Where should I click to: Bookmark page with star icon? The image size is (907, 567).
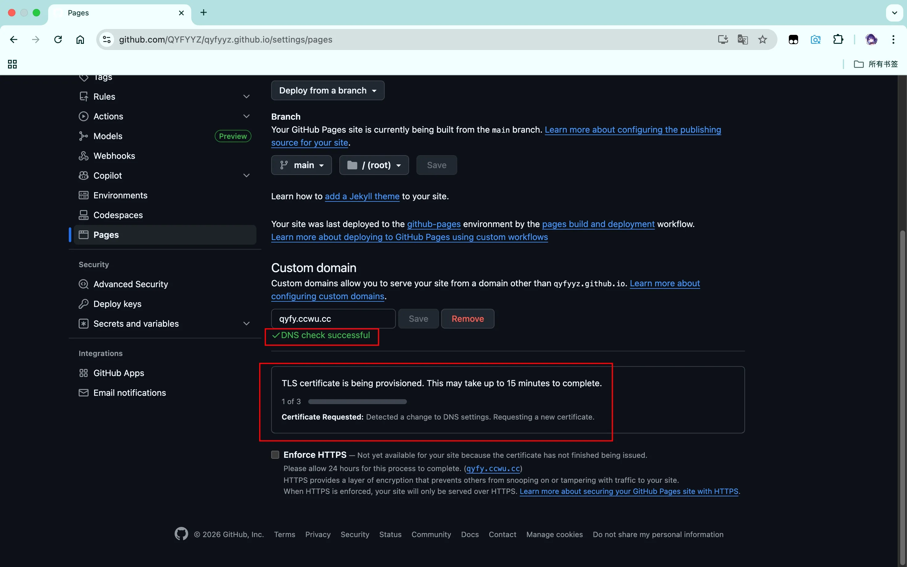[762, 39]
